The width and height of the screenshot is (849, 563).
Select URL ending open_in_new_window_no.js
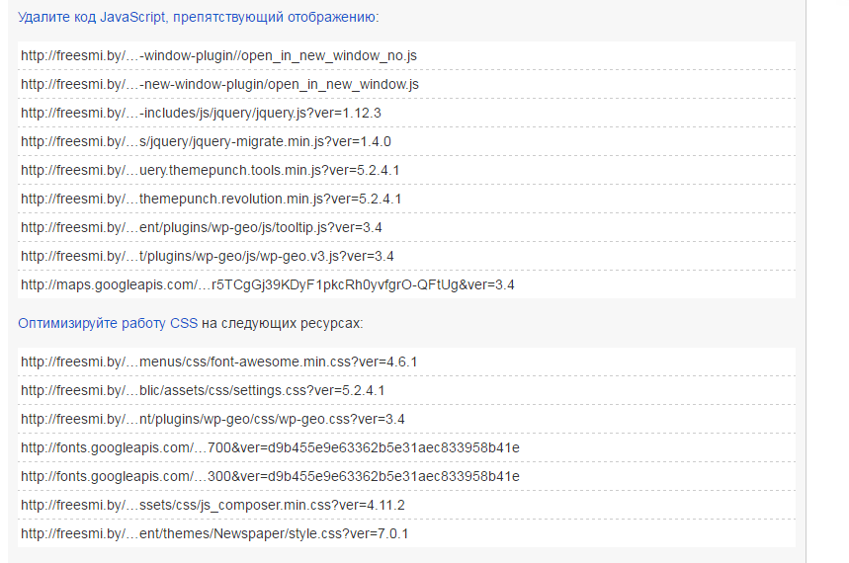[x=218, y=55]
